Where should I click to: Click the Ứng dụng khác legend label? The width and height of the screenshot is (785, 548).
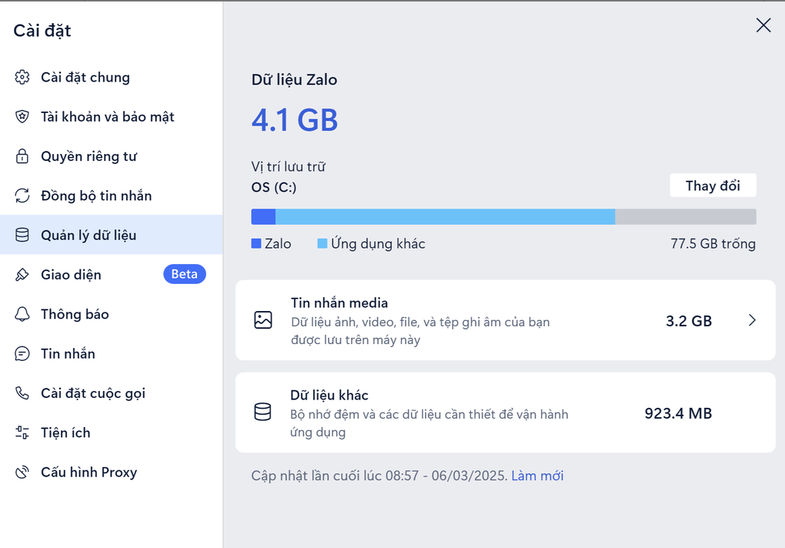tap(378, 244)
